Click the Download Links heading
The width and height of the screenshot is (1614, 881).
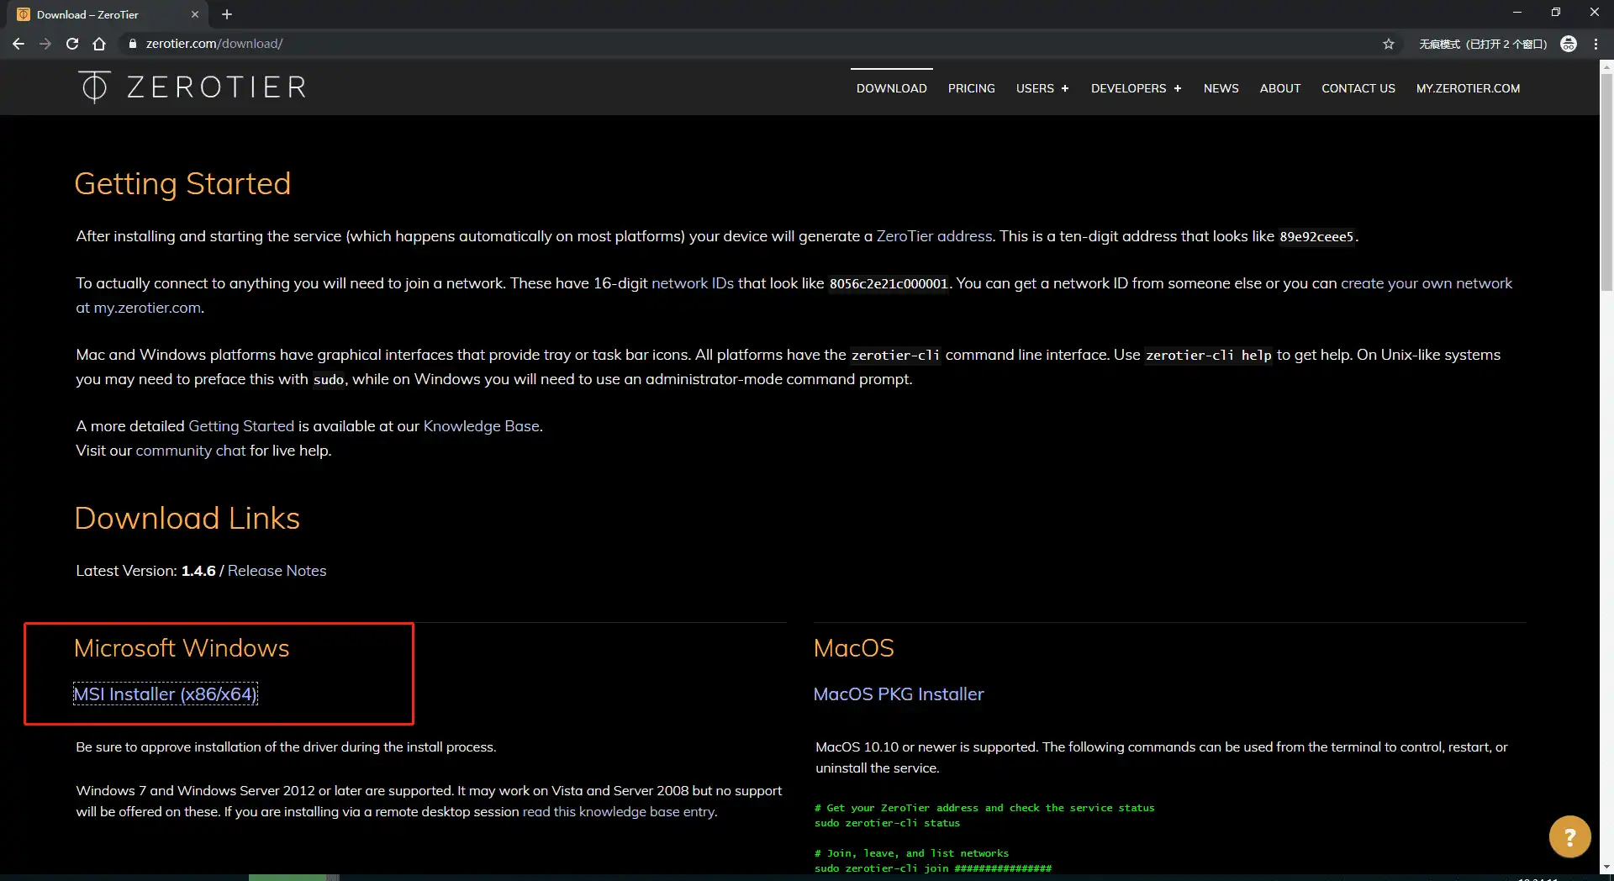tap(187, 519)
